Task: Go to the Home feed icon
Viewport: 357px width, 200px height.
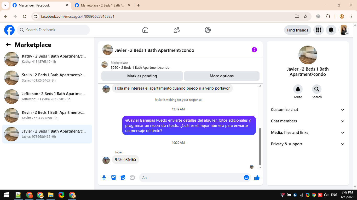Action: (x=145, y=30)
